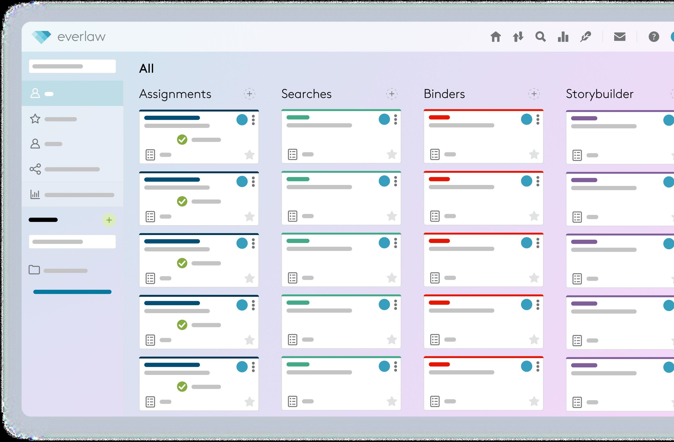Open messages envelope icon
Image resolution: width=674 pixels, height=442 pixels.
tap(620, 37)
